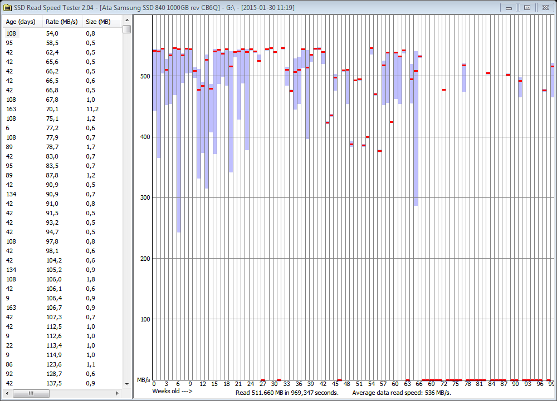Select the row with rate 66,8

coord(62,90)
